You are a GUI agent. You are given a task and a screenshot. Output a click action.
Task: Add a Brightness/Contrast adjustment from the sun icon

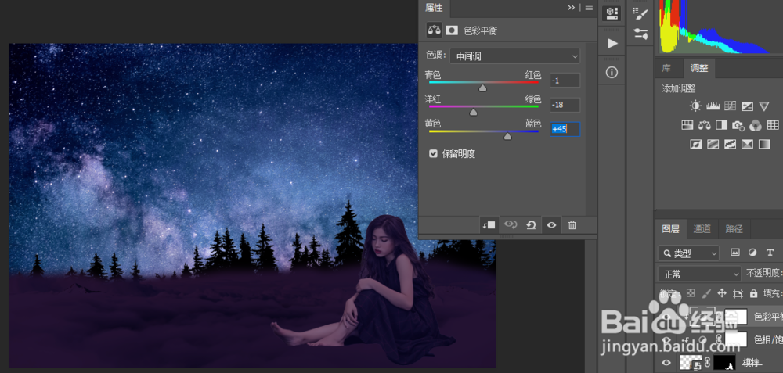[695, 106]
